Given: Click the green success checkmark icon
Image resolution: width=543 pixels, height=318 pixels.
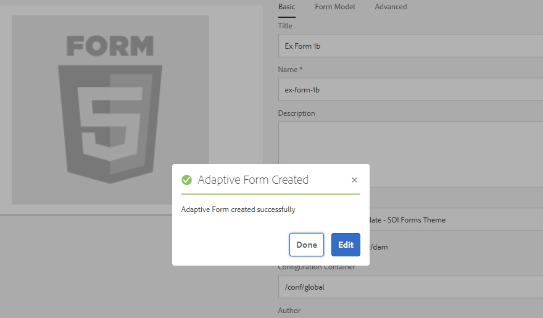Looking at the screenshot, I should point(186,180).
